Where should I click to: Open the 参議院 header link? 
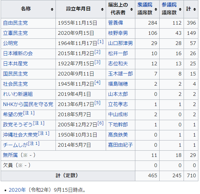(169, 5)
